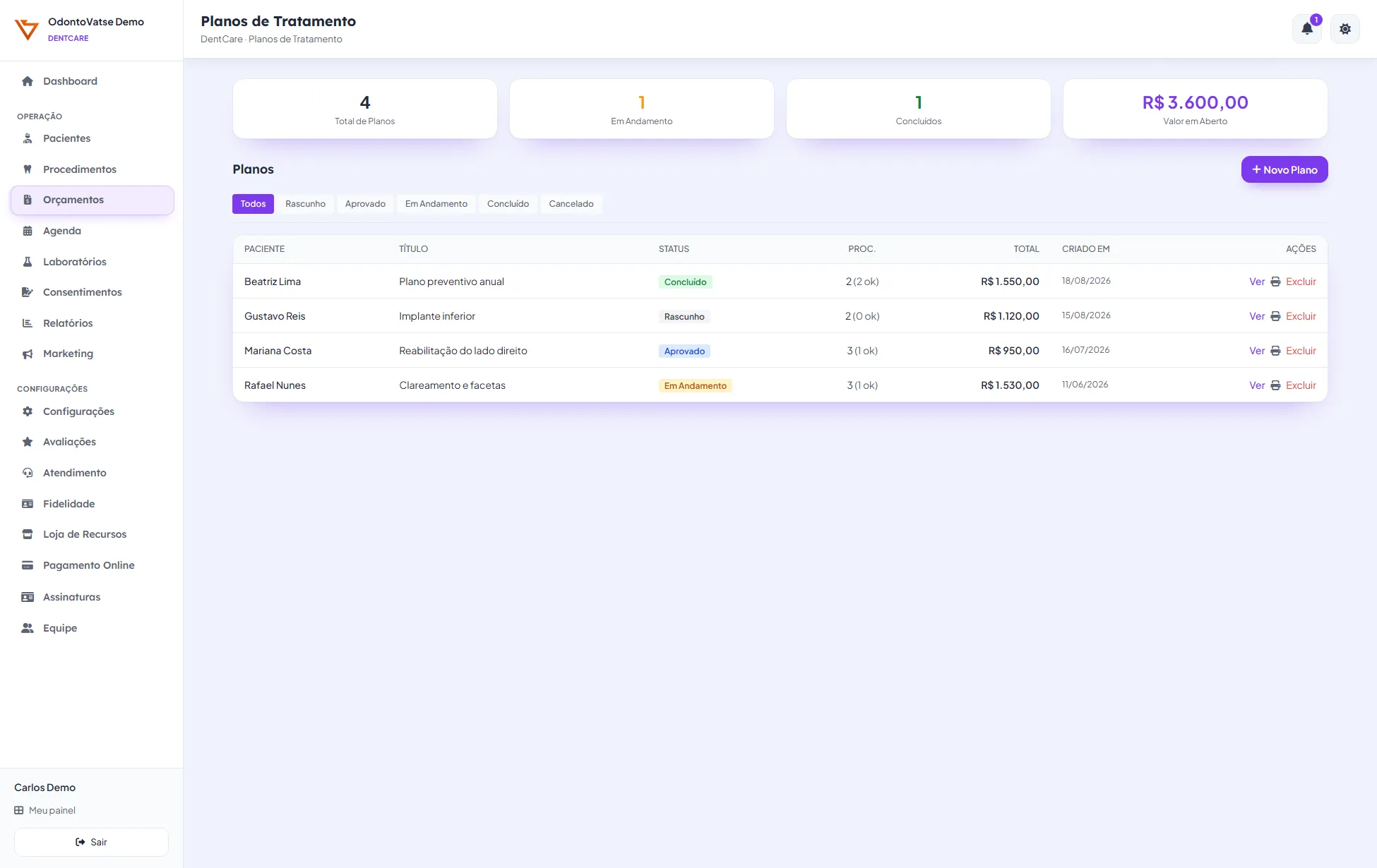This screenshot has height=868, width=1377.
Task: Show Cancelado plans
Action: point(571,204)
